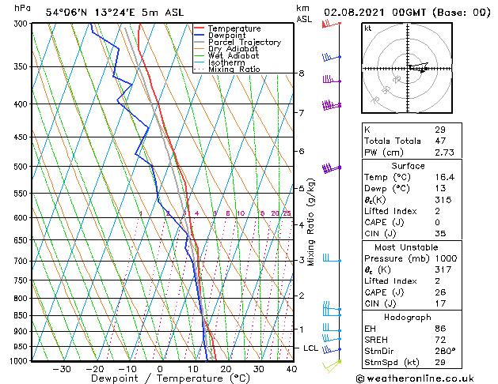Click the station coordinates '54°06'N 13°24'E 5m ASL'
This screenshot has width=498, height=384.
click(115, 13)
